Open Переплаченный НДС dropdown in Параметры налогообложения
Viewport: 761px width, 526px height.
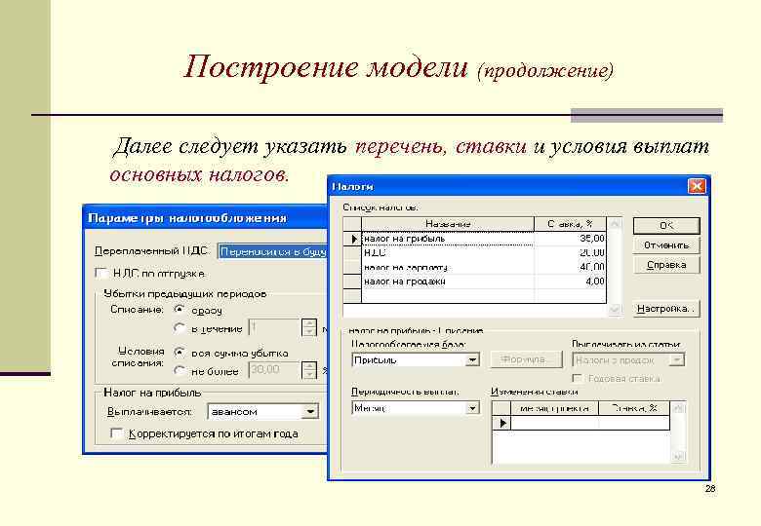click(273, 252)
